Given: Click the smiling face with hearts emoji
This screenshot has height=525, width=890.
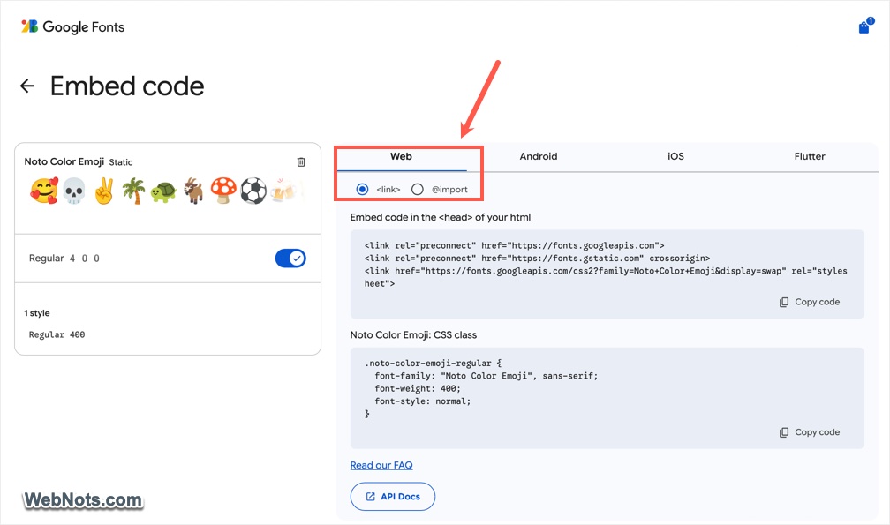Looking at the screenshot, I should point(44,191).
